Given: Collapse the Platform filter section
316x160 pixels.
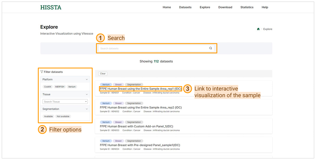Looking at the screenshot, I should (x=87, y=79).
